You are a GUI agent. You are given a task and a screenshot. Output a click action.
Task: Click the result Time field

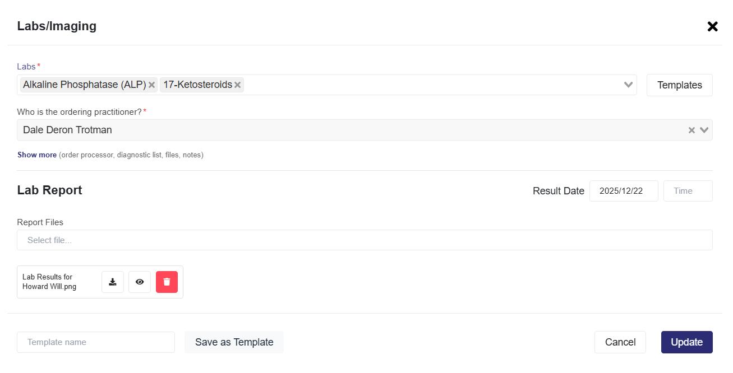click(x=688, y=191)
